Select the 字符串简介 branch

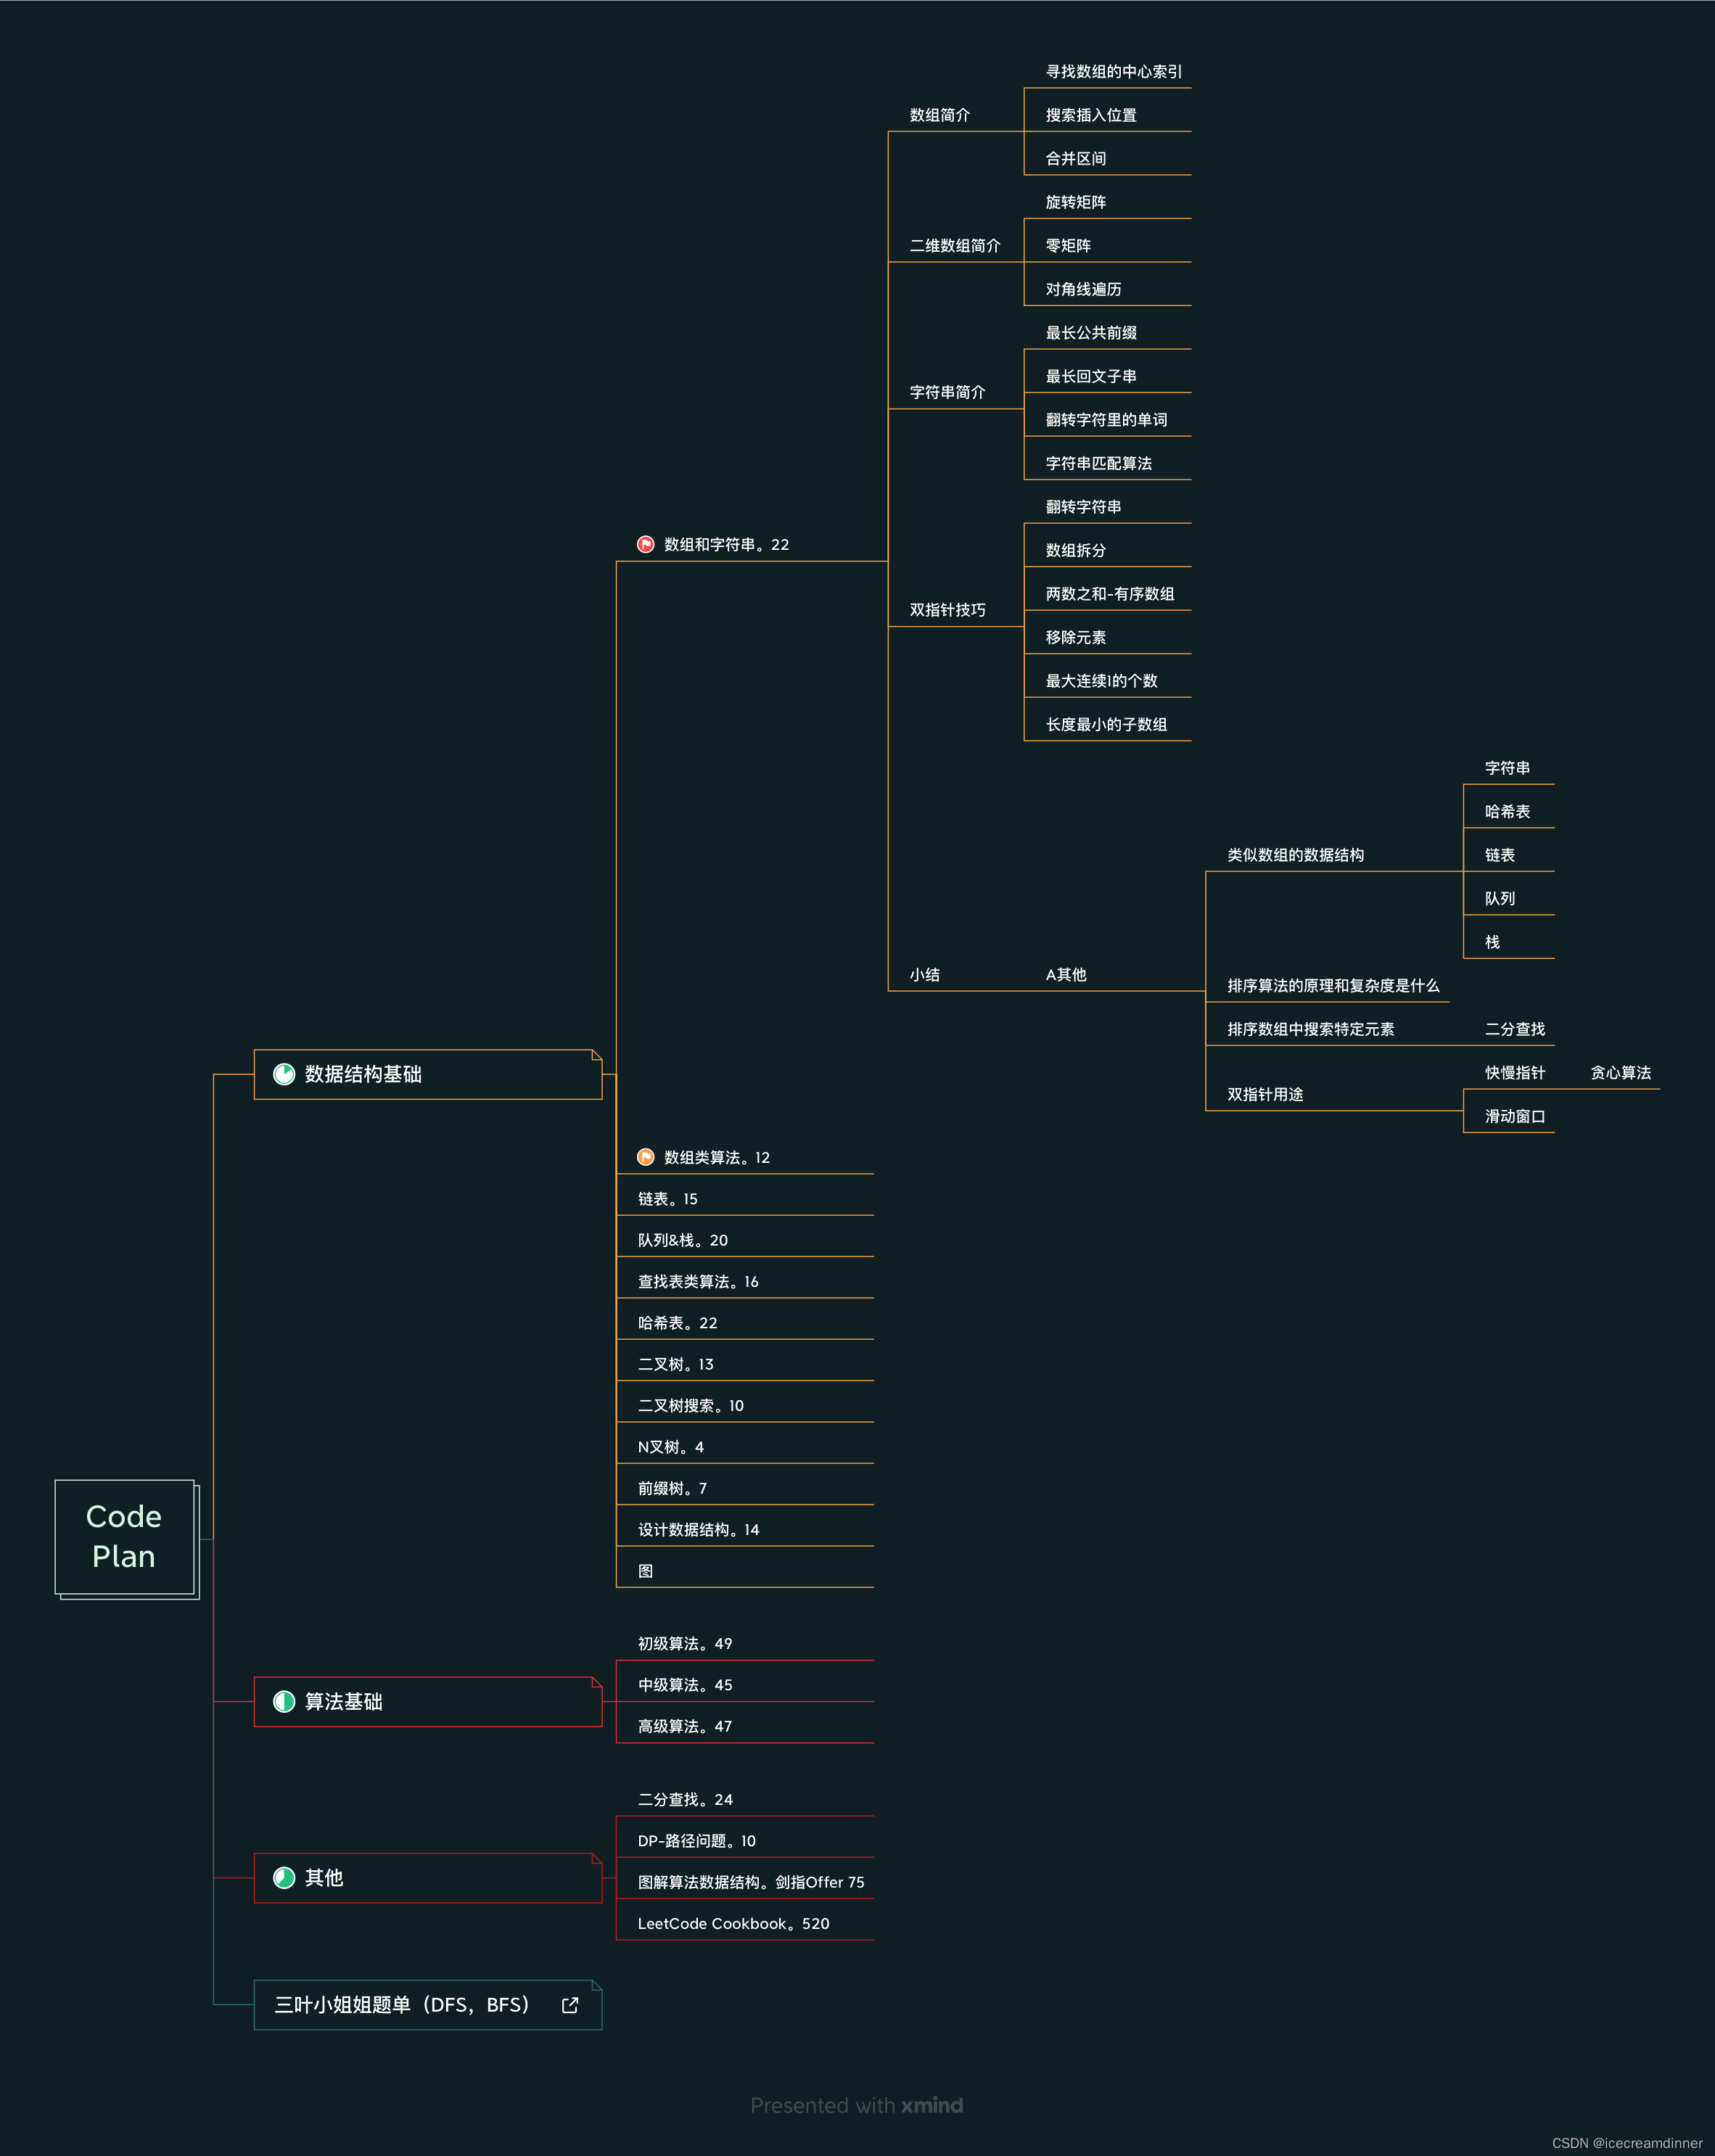click(947, 392)
